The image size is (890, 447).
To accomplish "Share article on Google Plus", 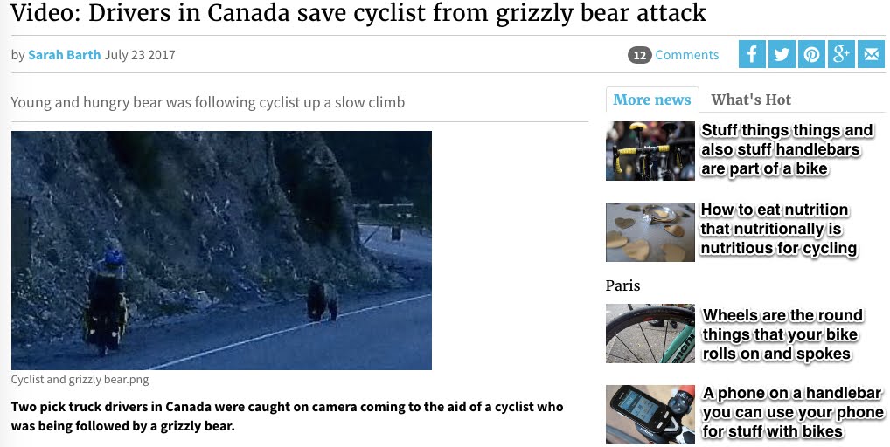I will click(x=841, y=54).
